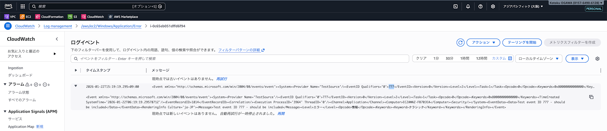The height and width of the screenshot is (131, 607).
Task: Collapse the アラーム section in the sidebar
Action: [x=5, y=84]
